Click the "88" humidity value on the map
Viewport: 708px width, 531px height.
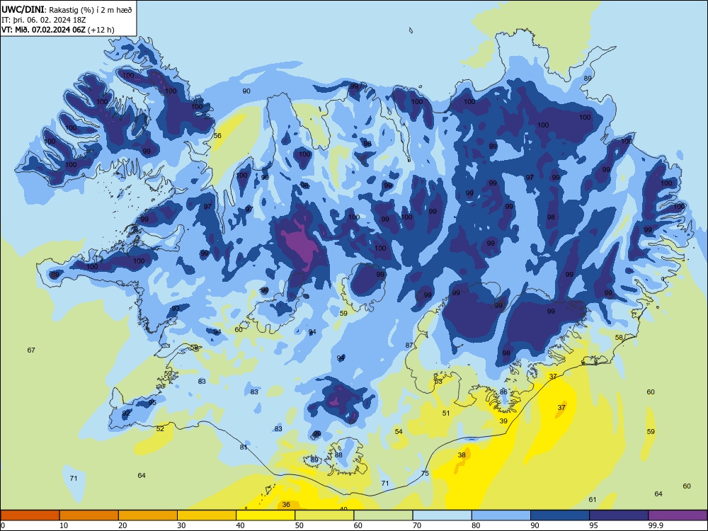click(338, 455)
